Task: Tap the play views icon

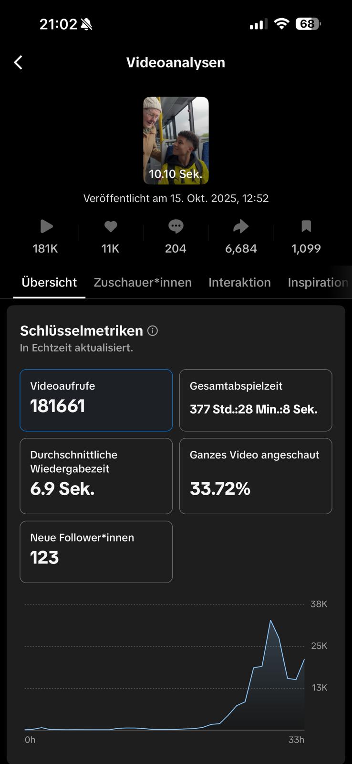Action: (x=46, y=226)
